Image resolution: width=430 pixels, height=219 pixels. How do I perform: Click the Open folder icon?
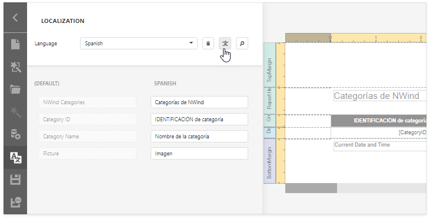pyautogui.click(x=15, y=89)
